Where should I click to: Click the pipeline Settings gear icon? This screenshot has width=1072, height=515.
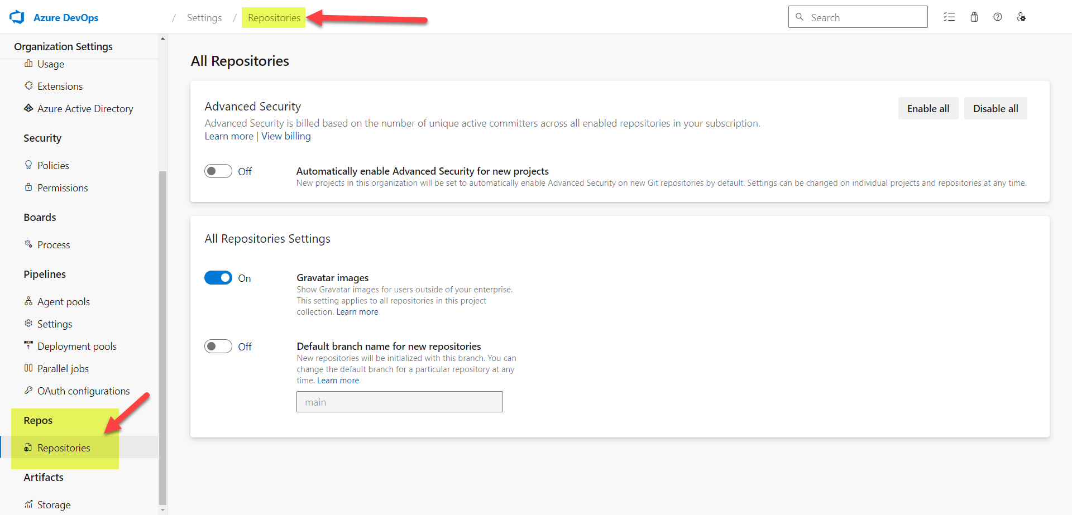click(28, 324)
